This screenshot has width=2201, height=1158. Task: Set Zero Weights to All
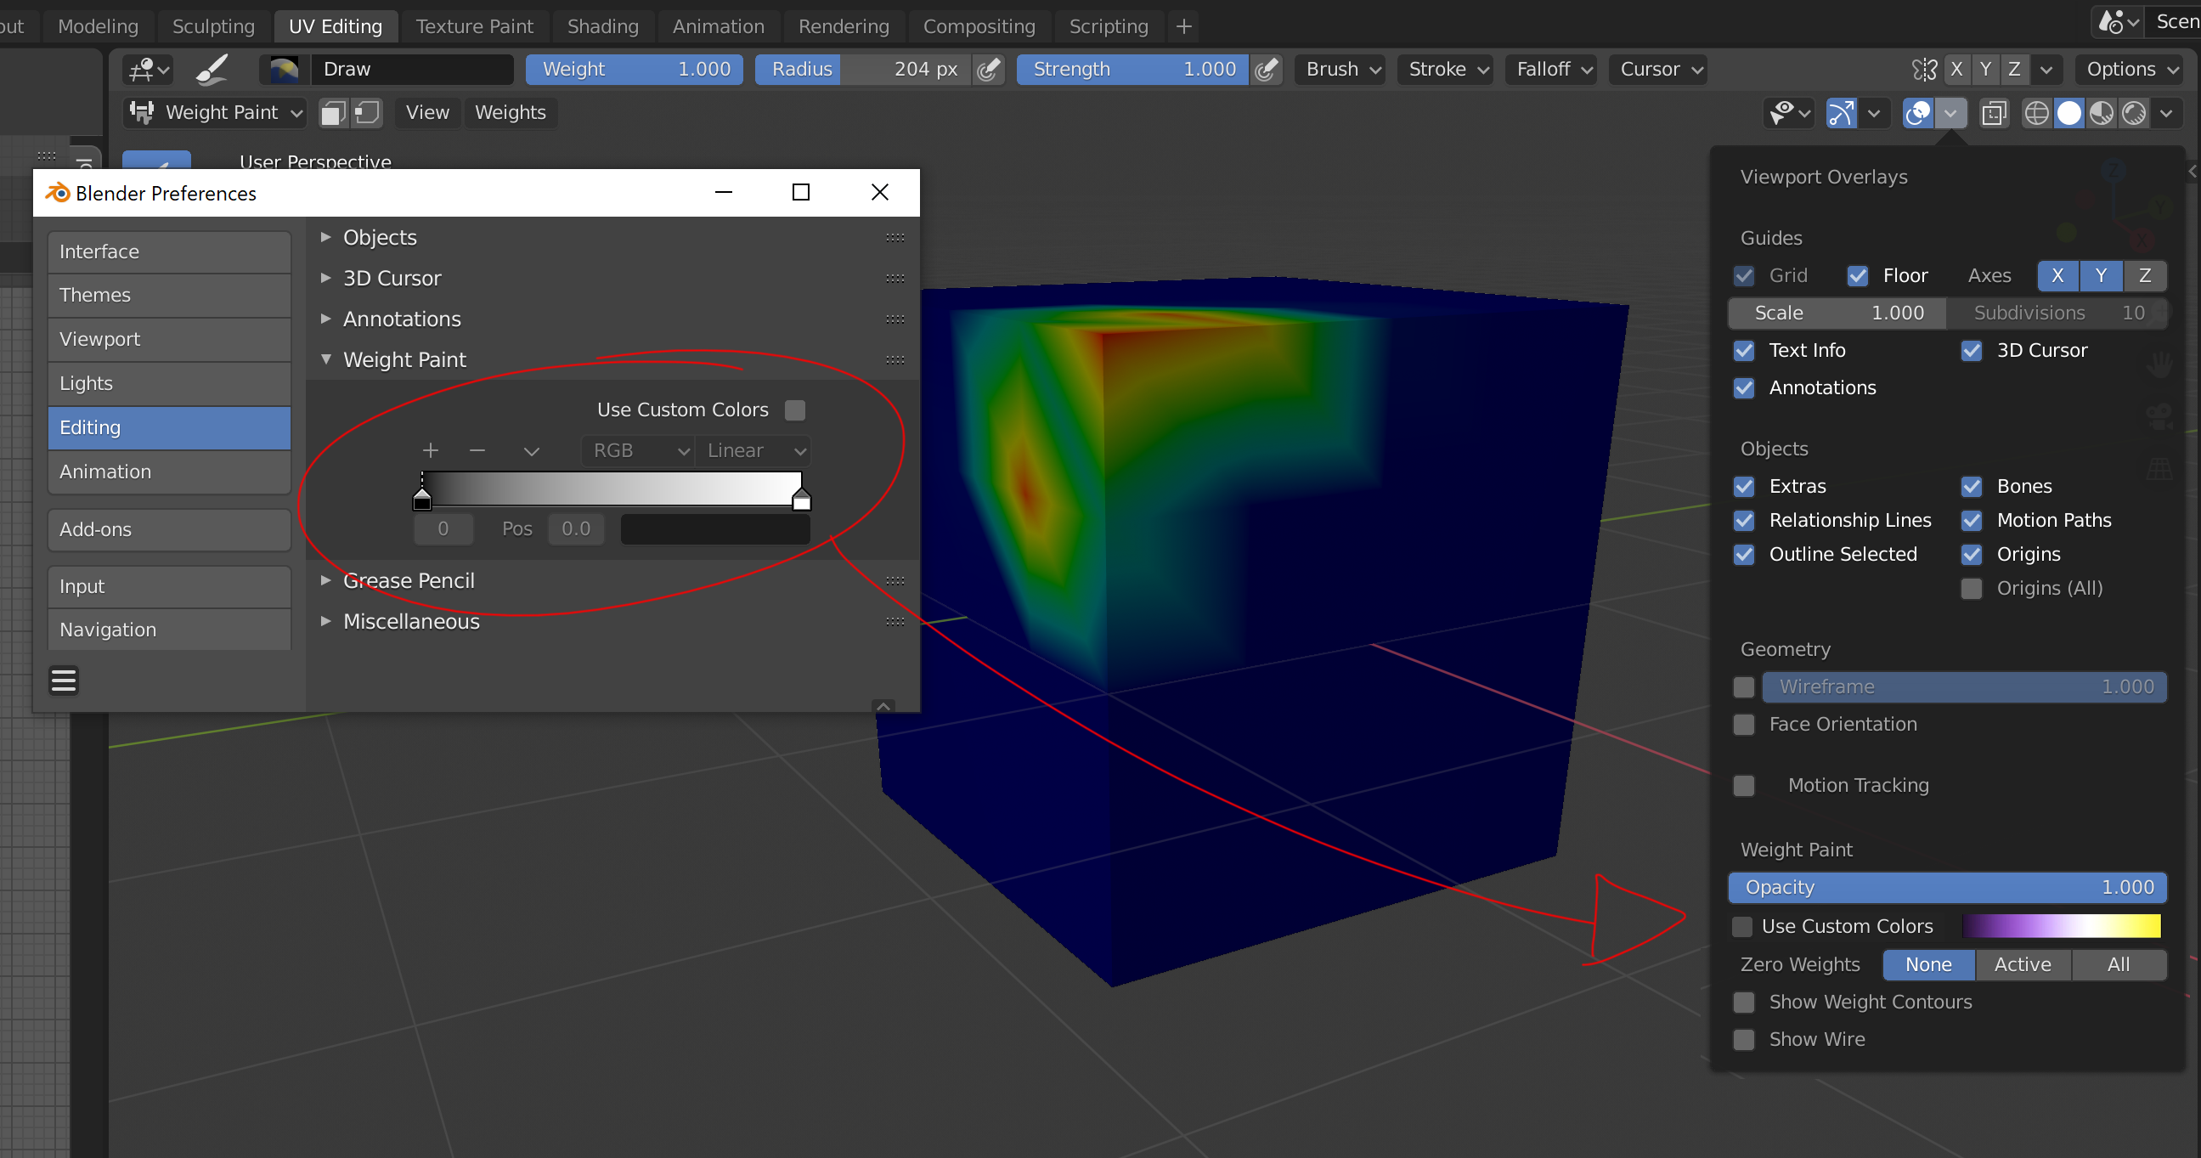[x=2118, y=965]
